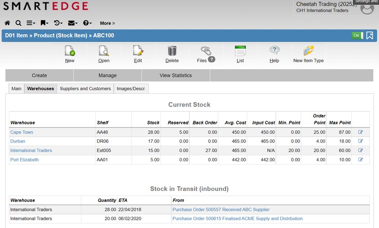Image resolution: width=379 pixels, height=228 pixels.
Task: Select Max Point value 87.00
Action: [344, 132]
